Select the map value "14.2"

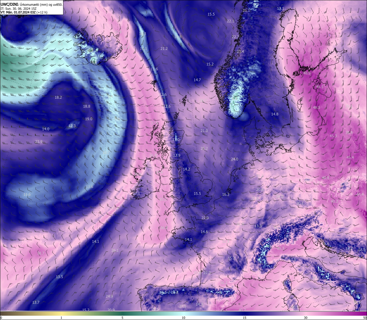[x=186, y=169]
